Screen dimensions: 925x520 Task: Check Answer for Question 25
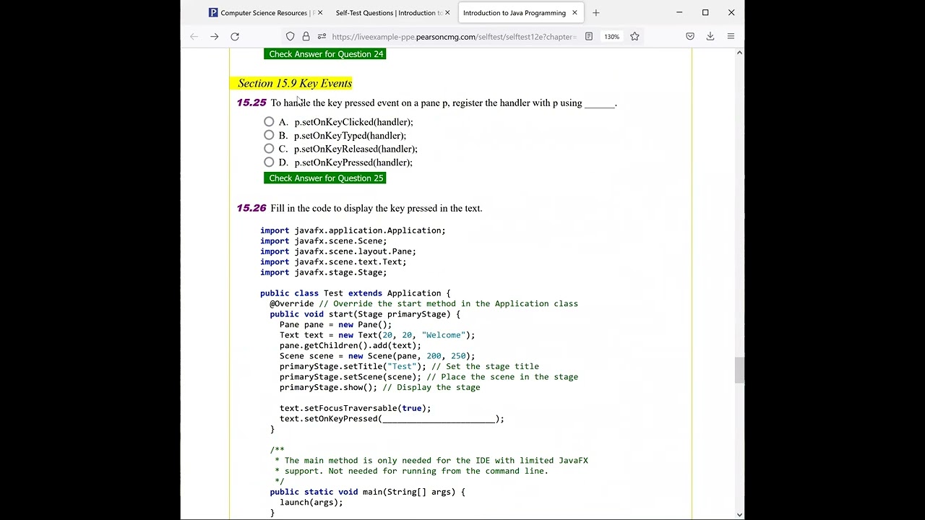(325, 178)
